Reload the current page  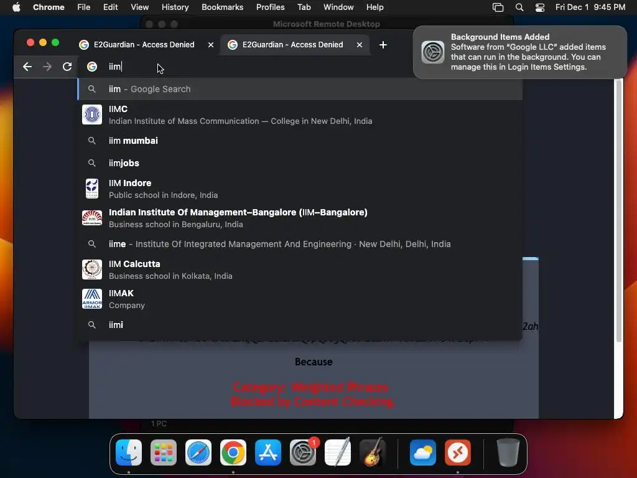point(67,67)
